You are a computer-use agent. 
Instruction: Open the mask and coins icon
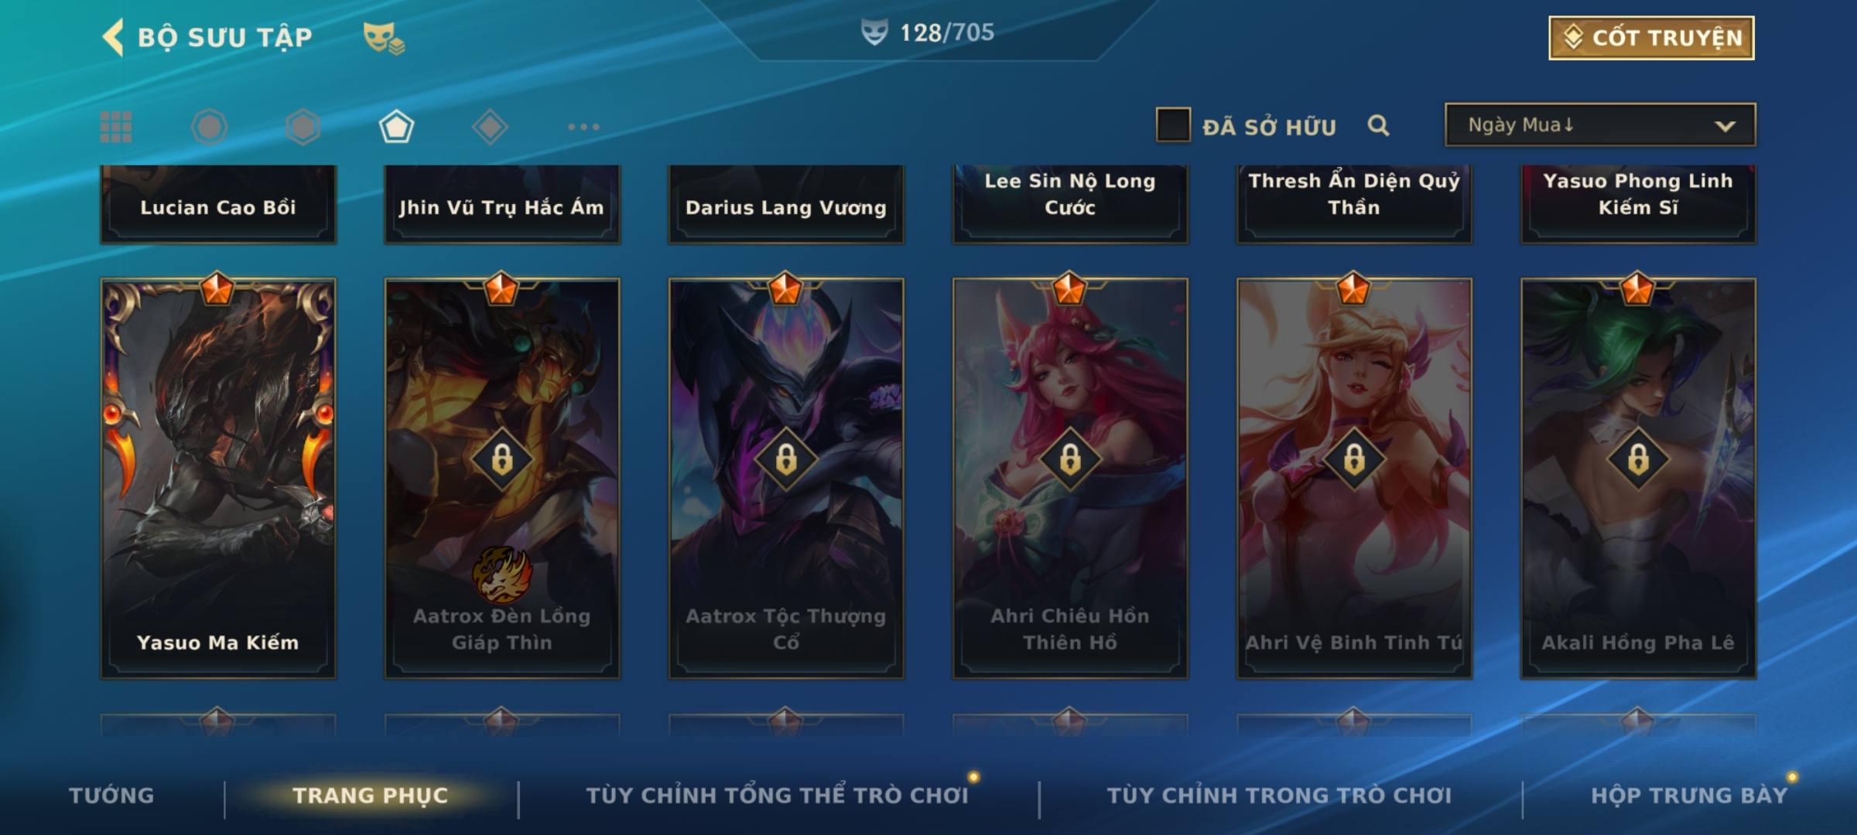(x=384, y=38)
